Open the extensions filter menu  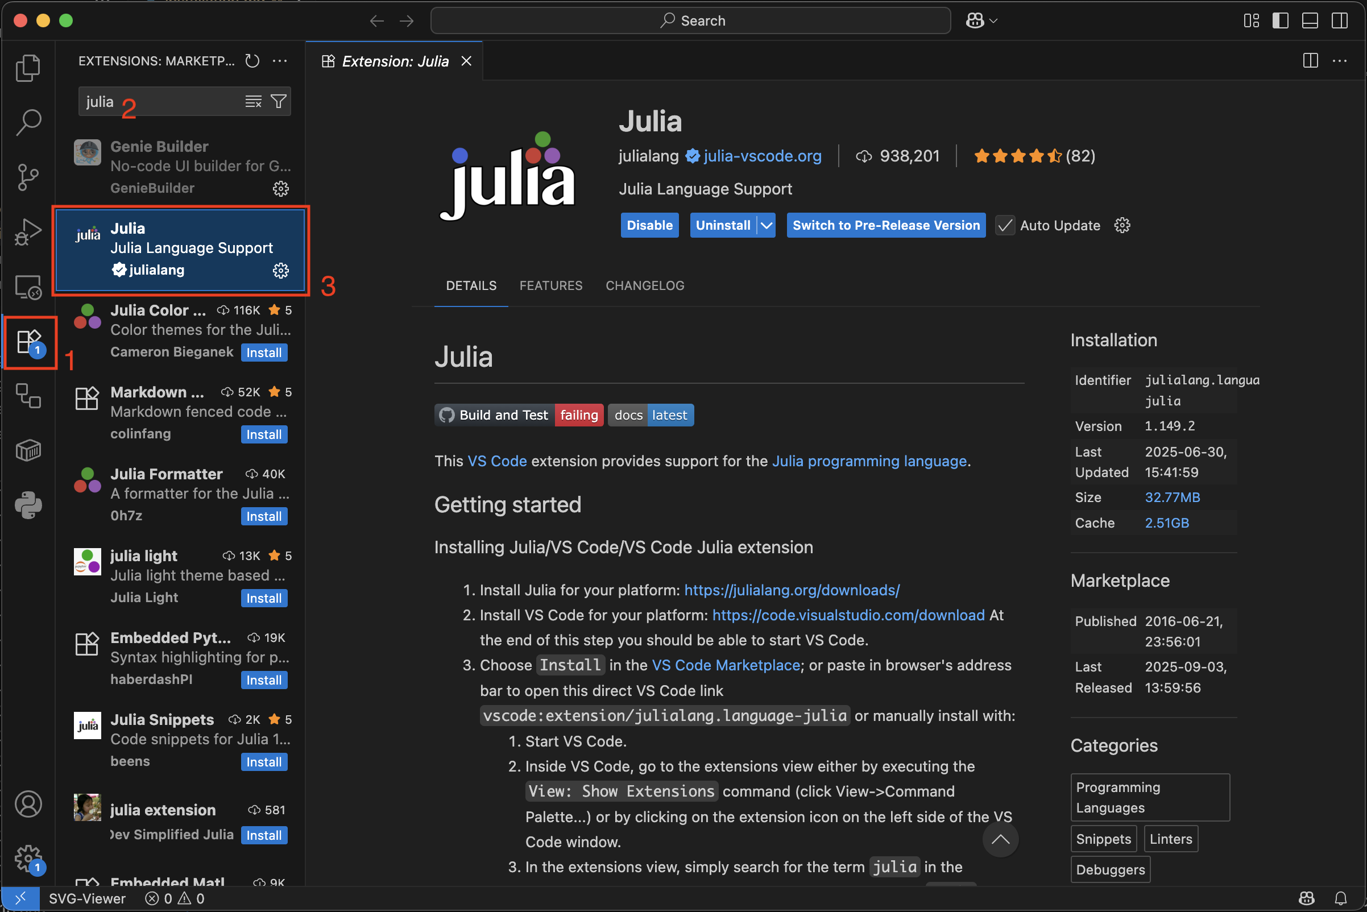pos(278,101)
